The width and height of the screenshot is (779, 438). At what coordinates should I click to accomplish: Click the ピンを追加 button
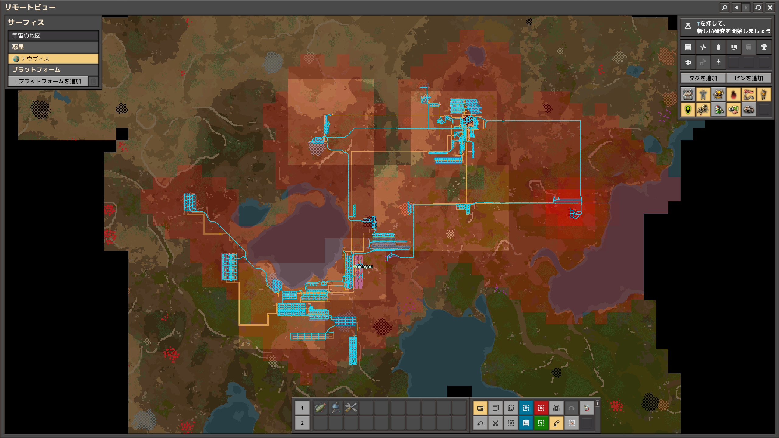pyautogui.click(x=749, y=78)
